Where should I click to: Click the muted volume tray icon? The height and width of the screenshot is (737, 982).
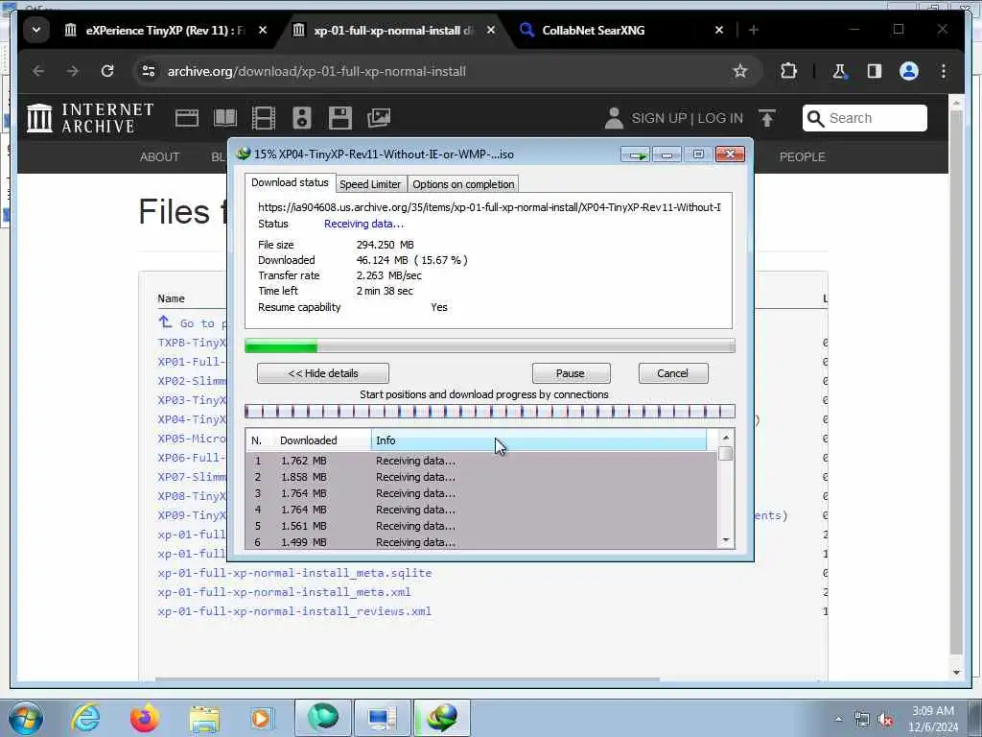tap(885, 720)
